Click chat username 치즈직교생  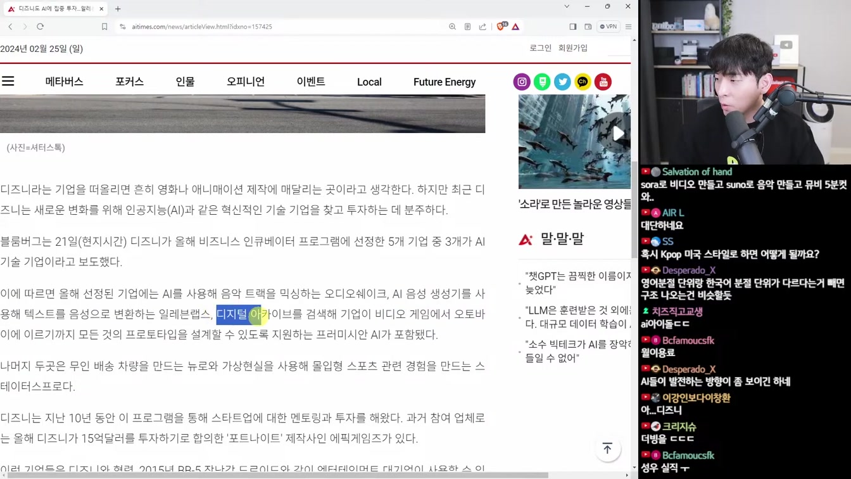click(x=677, y=312)
